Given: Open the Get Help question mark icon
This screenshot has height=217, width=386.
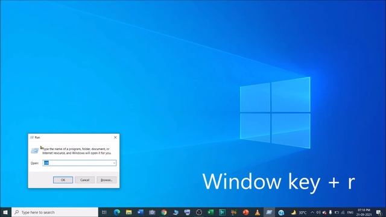Looking at the screenshot, I should (x=281, y=212).
